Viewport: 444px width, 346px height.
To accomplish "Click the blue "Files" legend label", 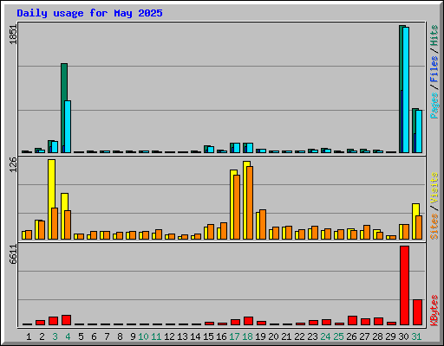I will click(x=434, y=69).
